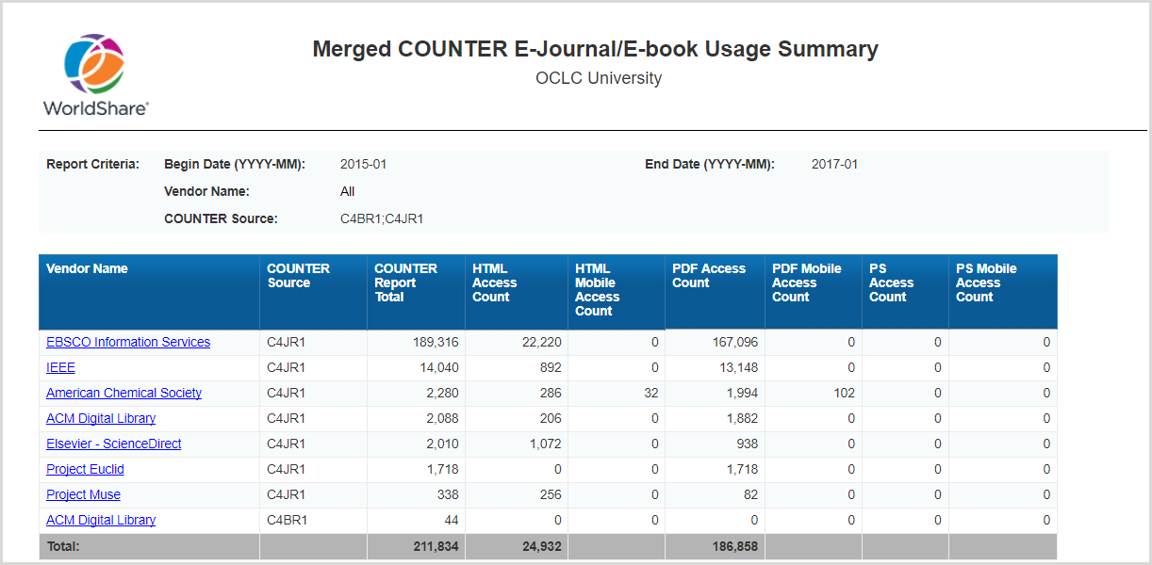This screenshot has height=565, width=1152.
Task: Click HTML mobile access count 32
Action: point(651,393)
